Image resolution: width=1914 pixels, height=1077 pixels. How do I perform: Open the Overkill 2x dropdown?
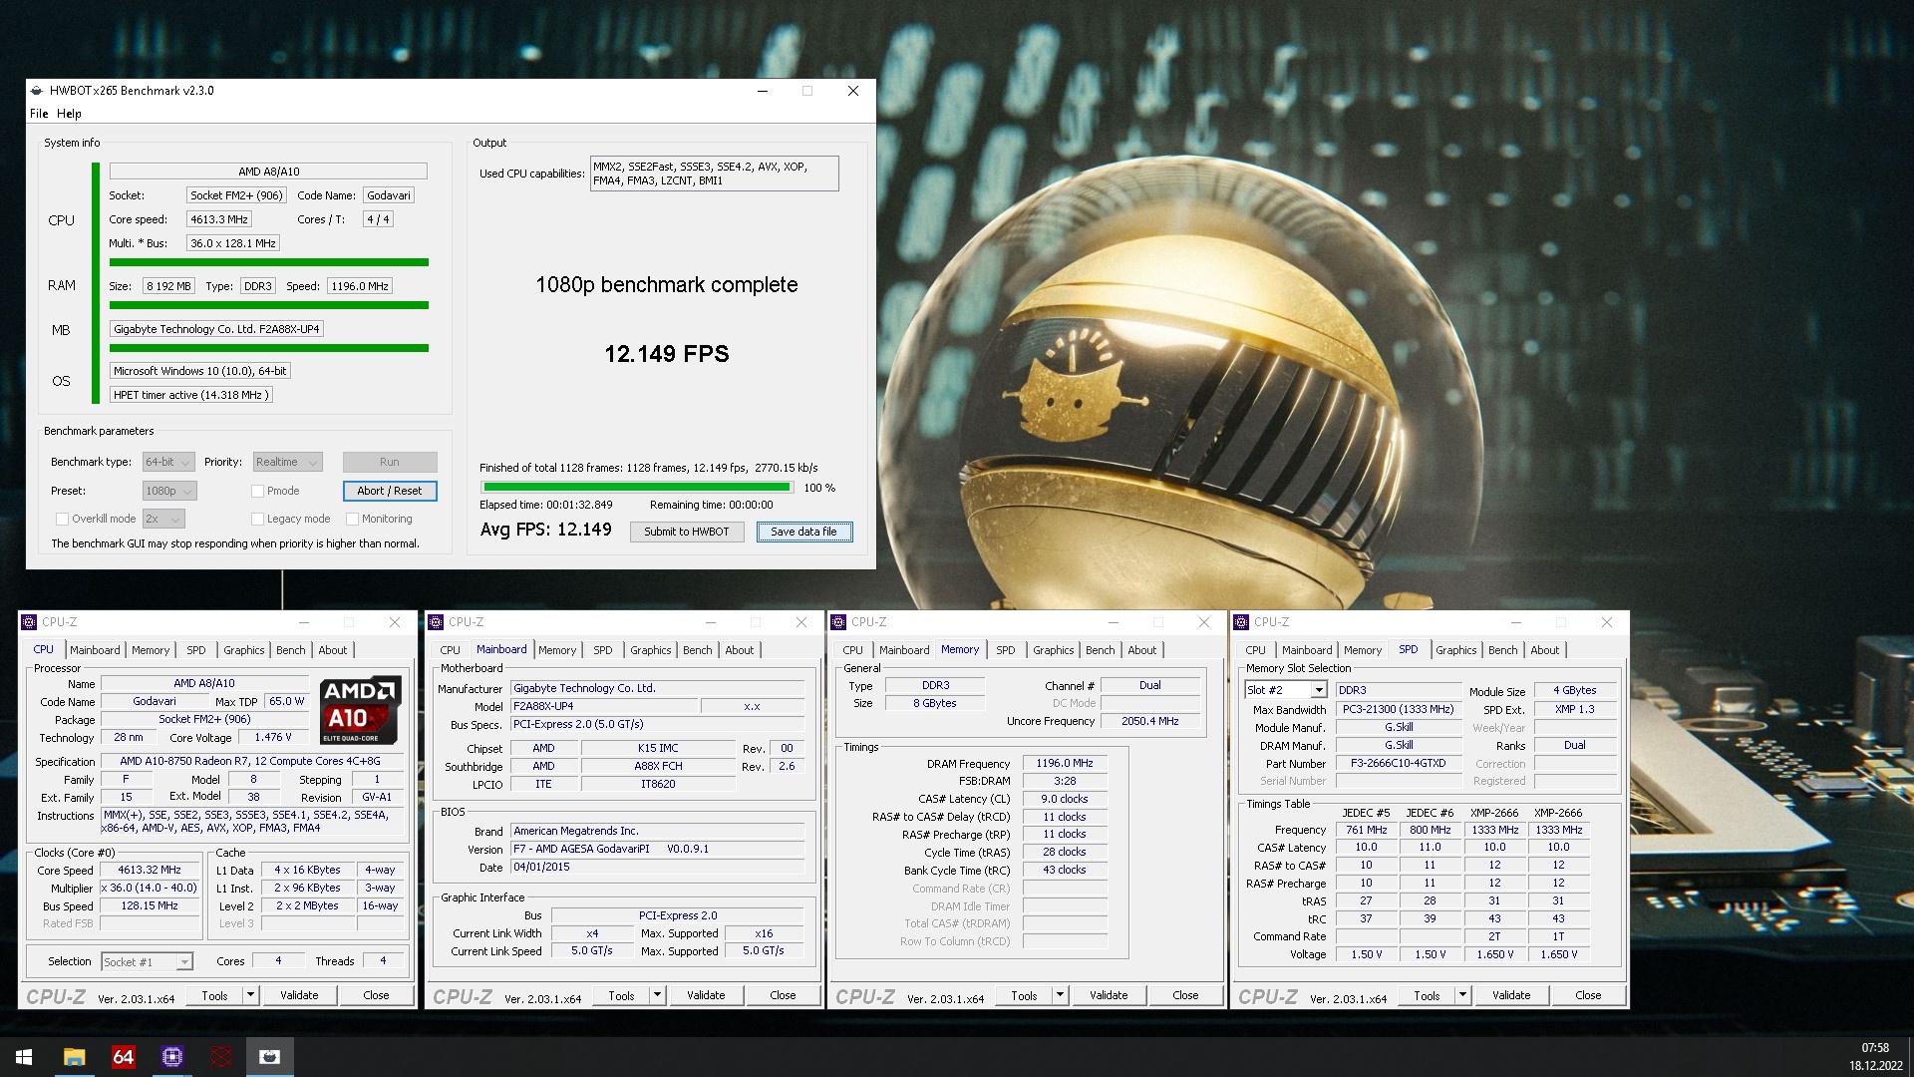163,519
